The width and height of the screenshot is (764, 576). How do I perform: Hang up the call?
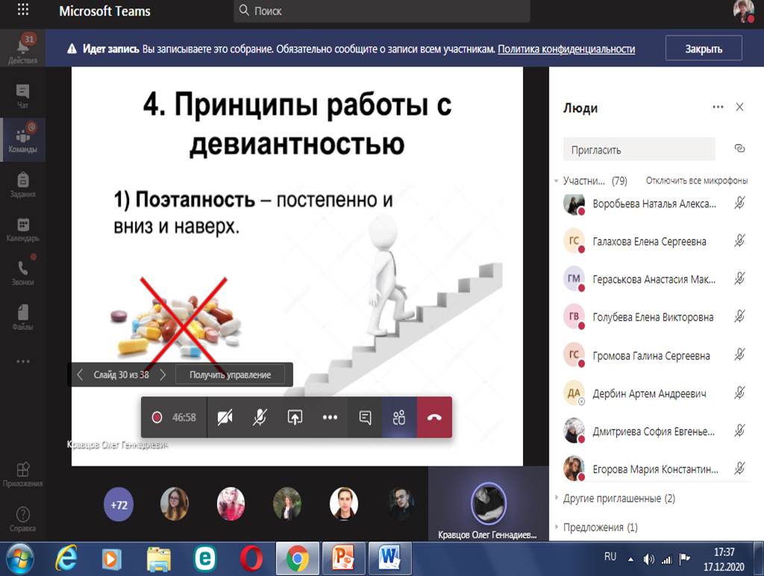tap(434, 417)
